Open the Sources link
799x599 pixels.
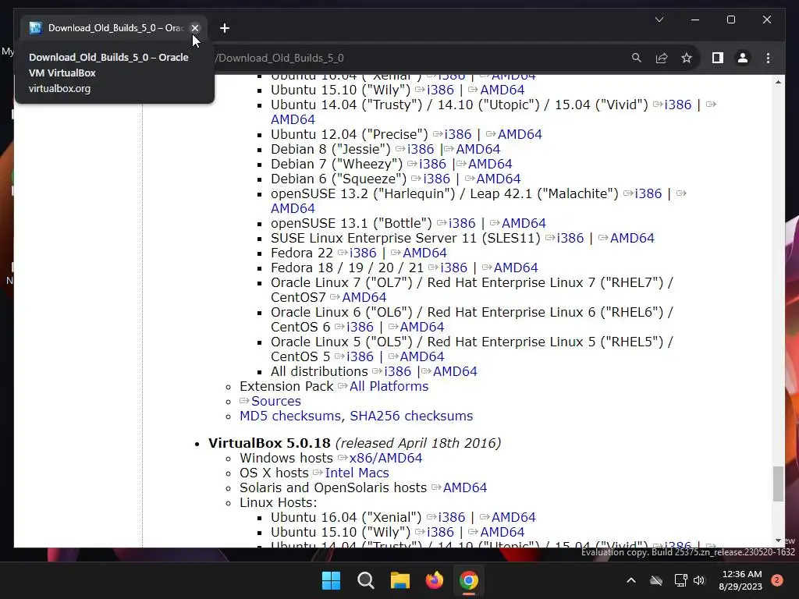[275, 401]
